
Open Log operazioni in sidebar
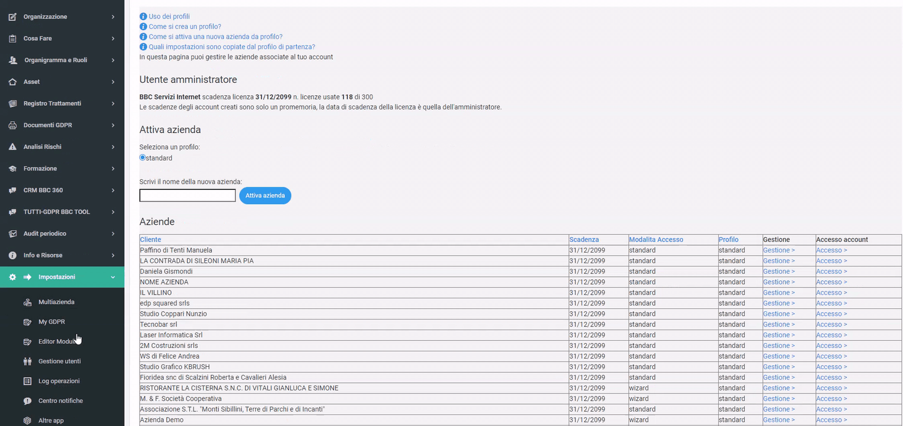59,381
